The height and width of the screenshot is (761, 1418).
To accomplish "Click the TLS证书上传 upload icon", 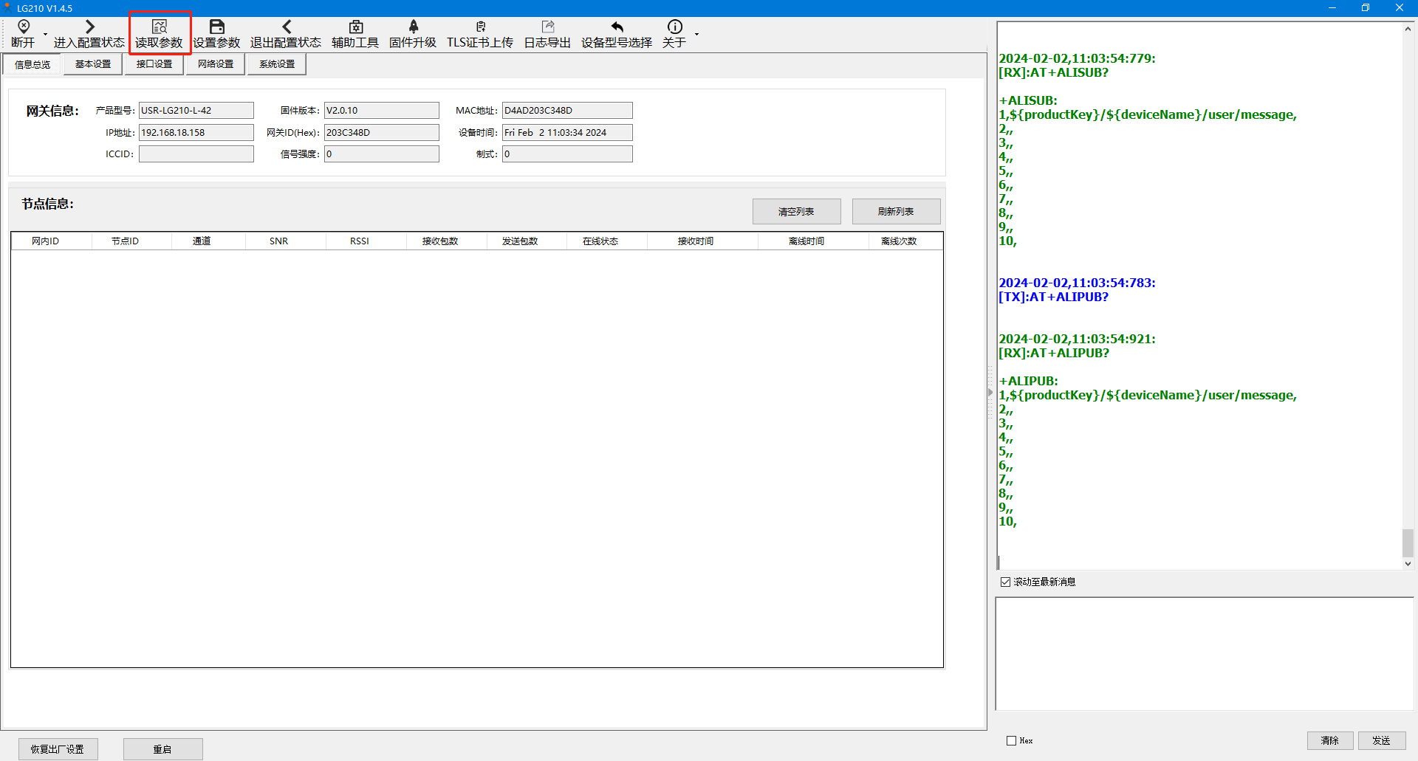I will (x=481, y=27).
